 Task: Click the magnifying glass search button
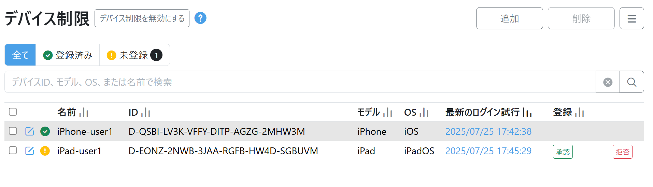pos(631,82)
